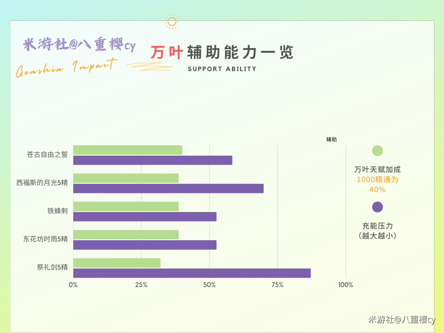Click the 东花坊时雨5精 label
Image resolution: width=444 pixels, height=333 pixels.
click(x=46, y=239)
